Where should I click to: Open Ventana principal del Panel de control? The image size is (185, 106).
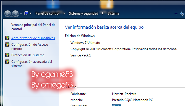coord(33,27)
